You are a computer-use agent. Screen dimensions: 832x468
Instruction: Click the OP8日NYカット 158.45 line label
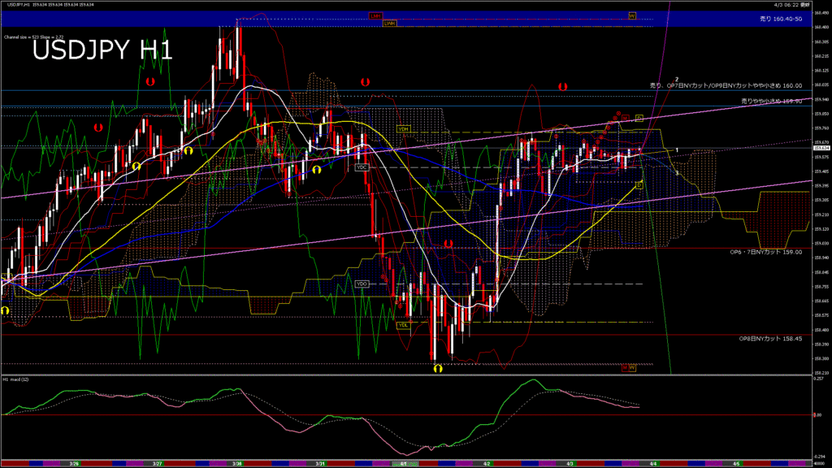pyautogui.click(x=770, y=339)
